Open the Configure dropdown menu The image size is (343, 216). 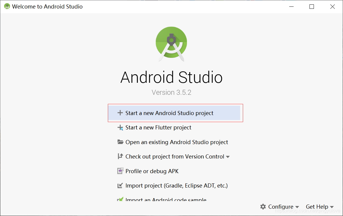click(280, 207)
